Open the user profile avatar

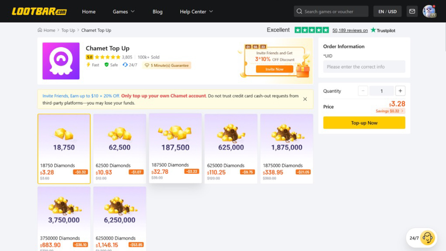(x=429, y=12)
